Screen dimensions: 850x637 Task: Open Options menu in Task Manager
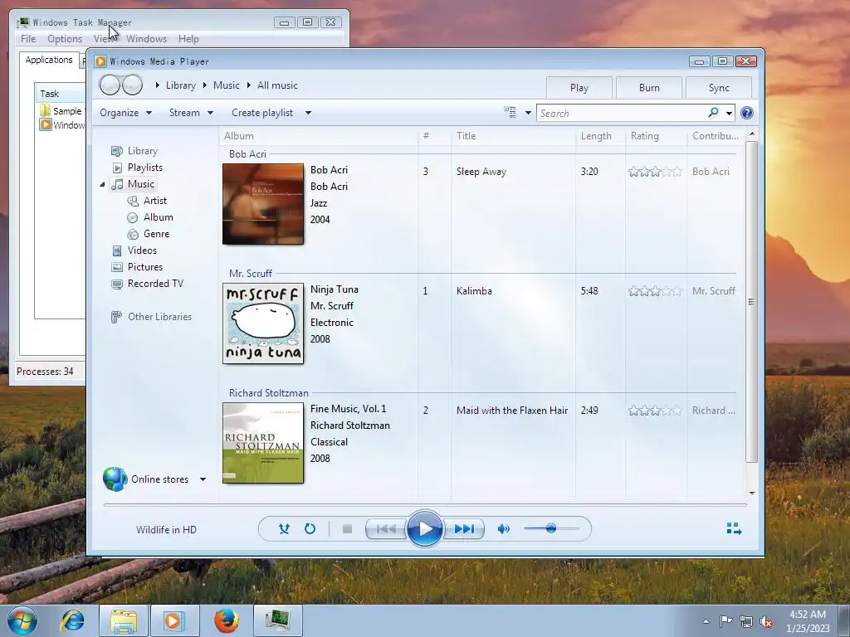tap(65, 39)
